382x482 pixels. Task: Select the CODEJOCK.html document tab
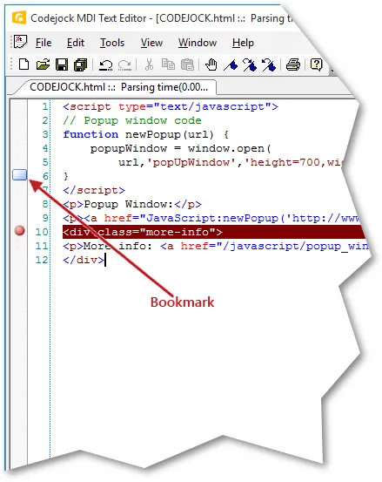[118, 87]
